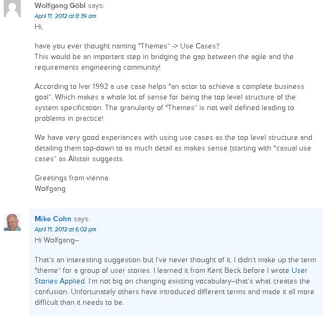Open the 6:02 pm reply permalink
Viewport: 330px width, 317px height.
tap(66, 229)
